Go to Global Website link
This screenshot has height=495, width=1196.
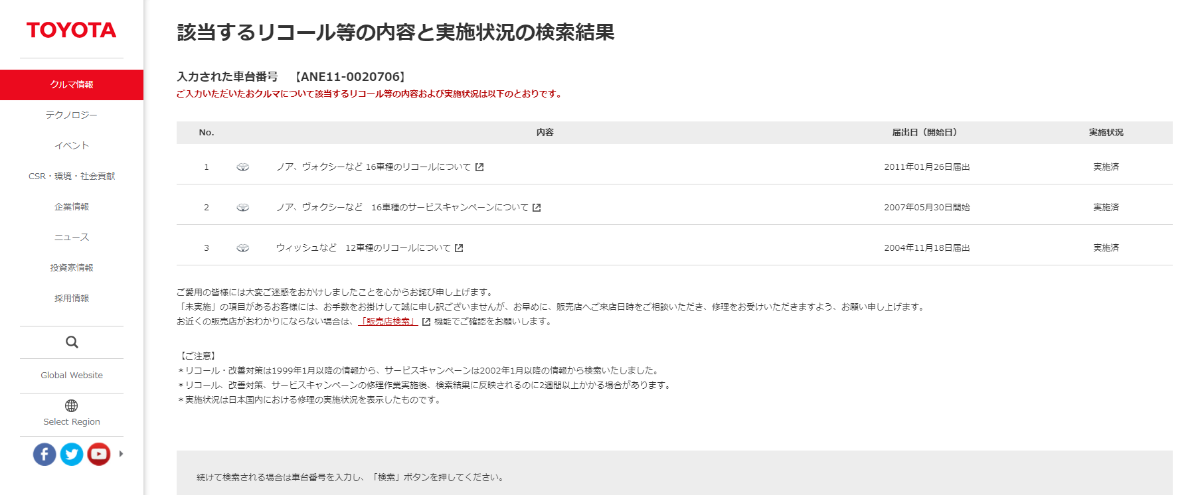[72, 376]
